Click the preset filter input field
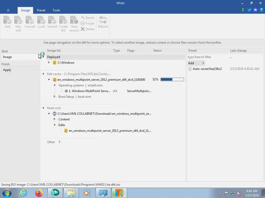Screen dimensions: 265x198 tap(208, 57)
